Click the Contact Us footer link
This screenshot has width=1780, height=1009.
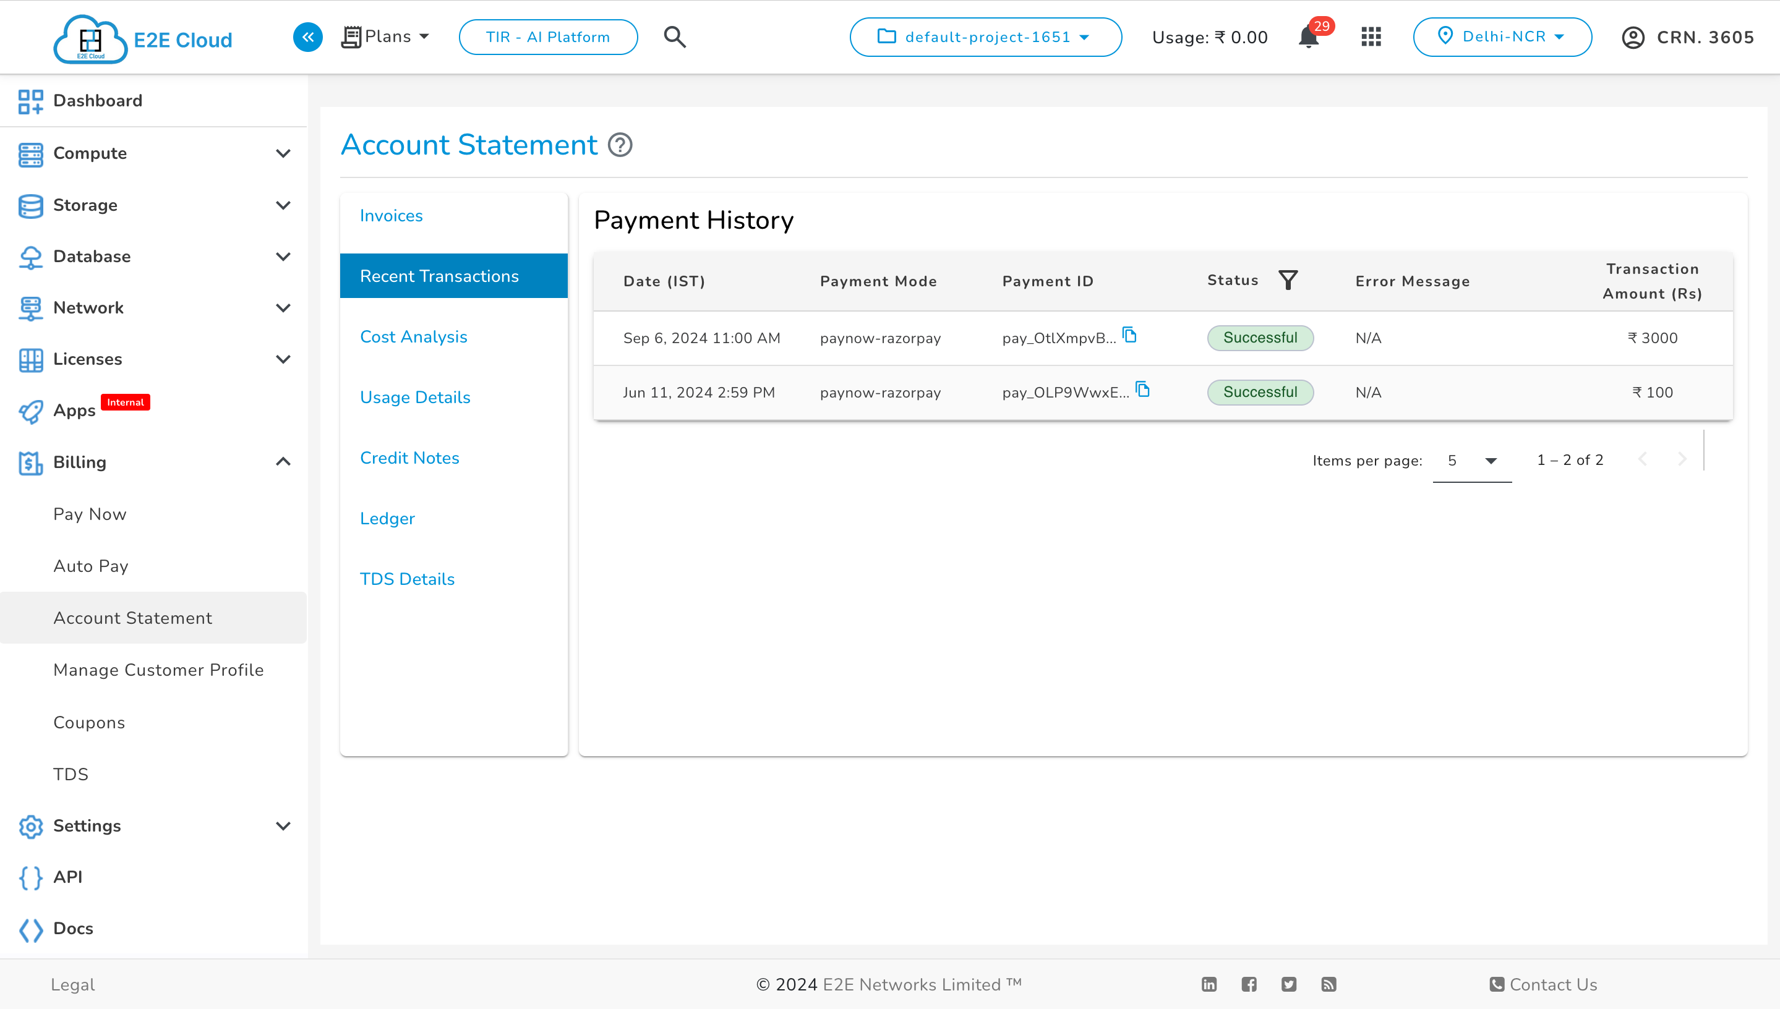coord(1543,985)
